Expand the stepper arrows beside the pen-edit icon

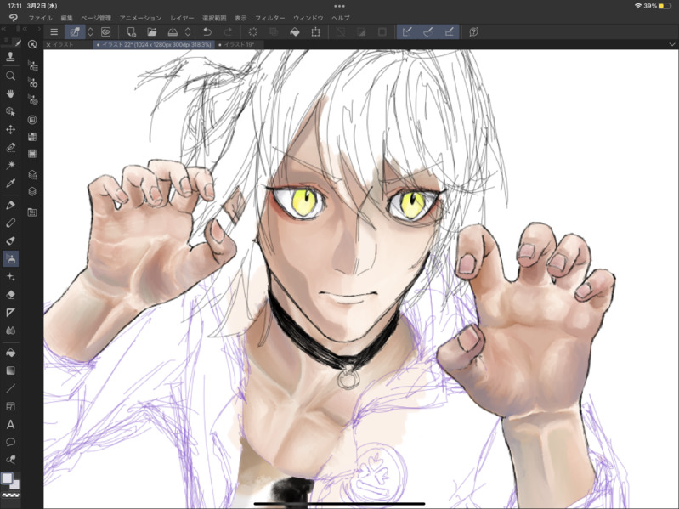point(90,32)
